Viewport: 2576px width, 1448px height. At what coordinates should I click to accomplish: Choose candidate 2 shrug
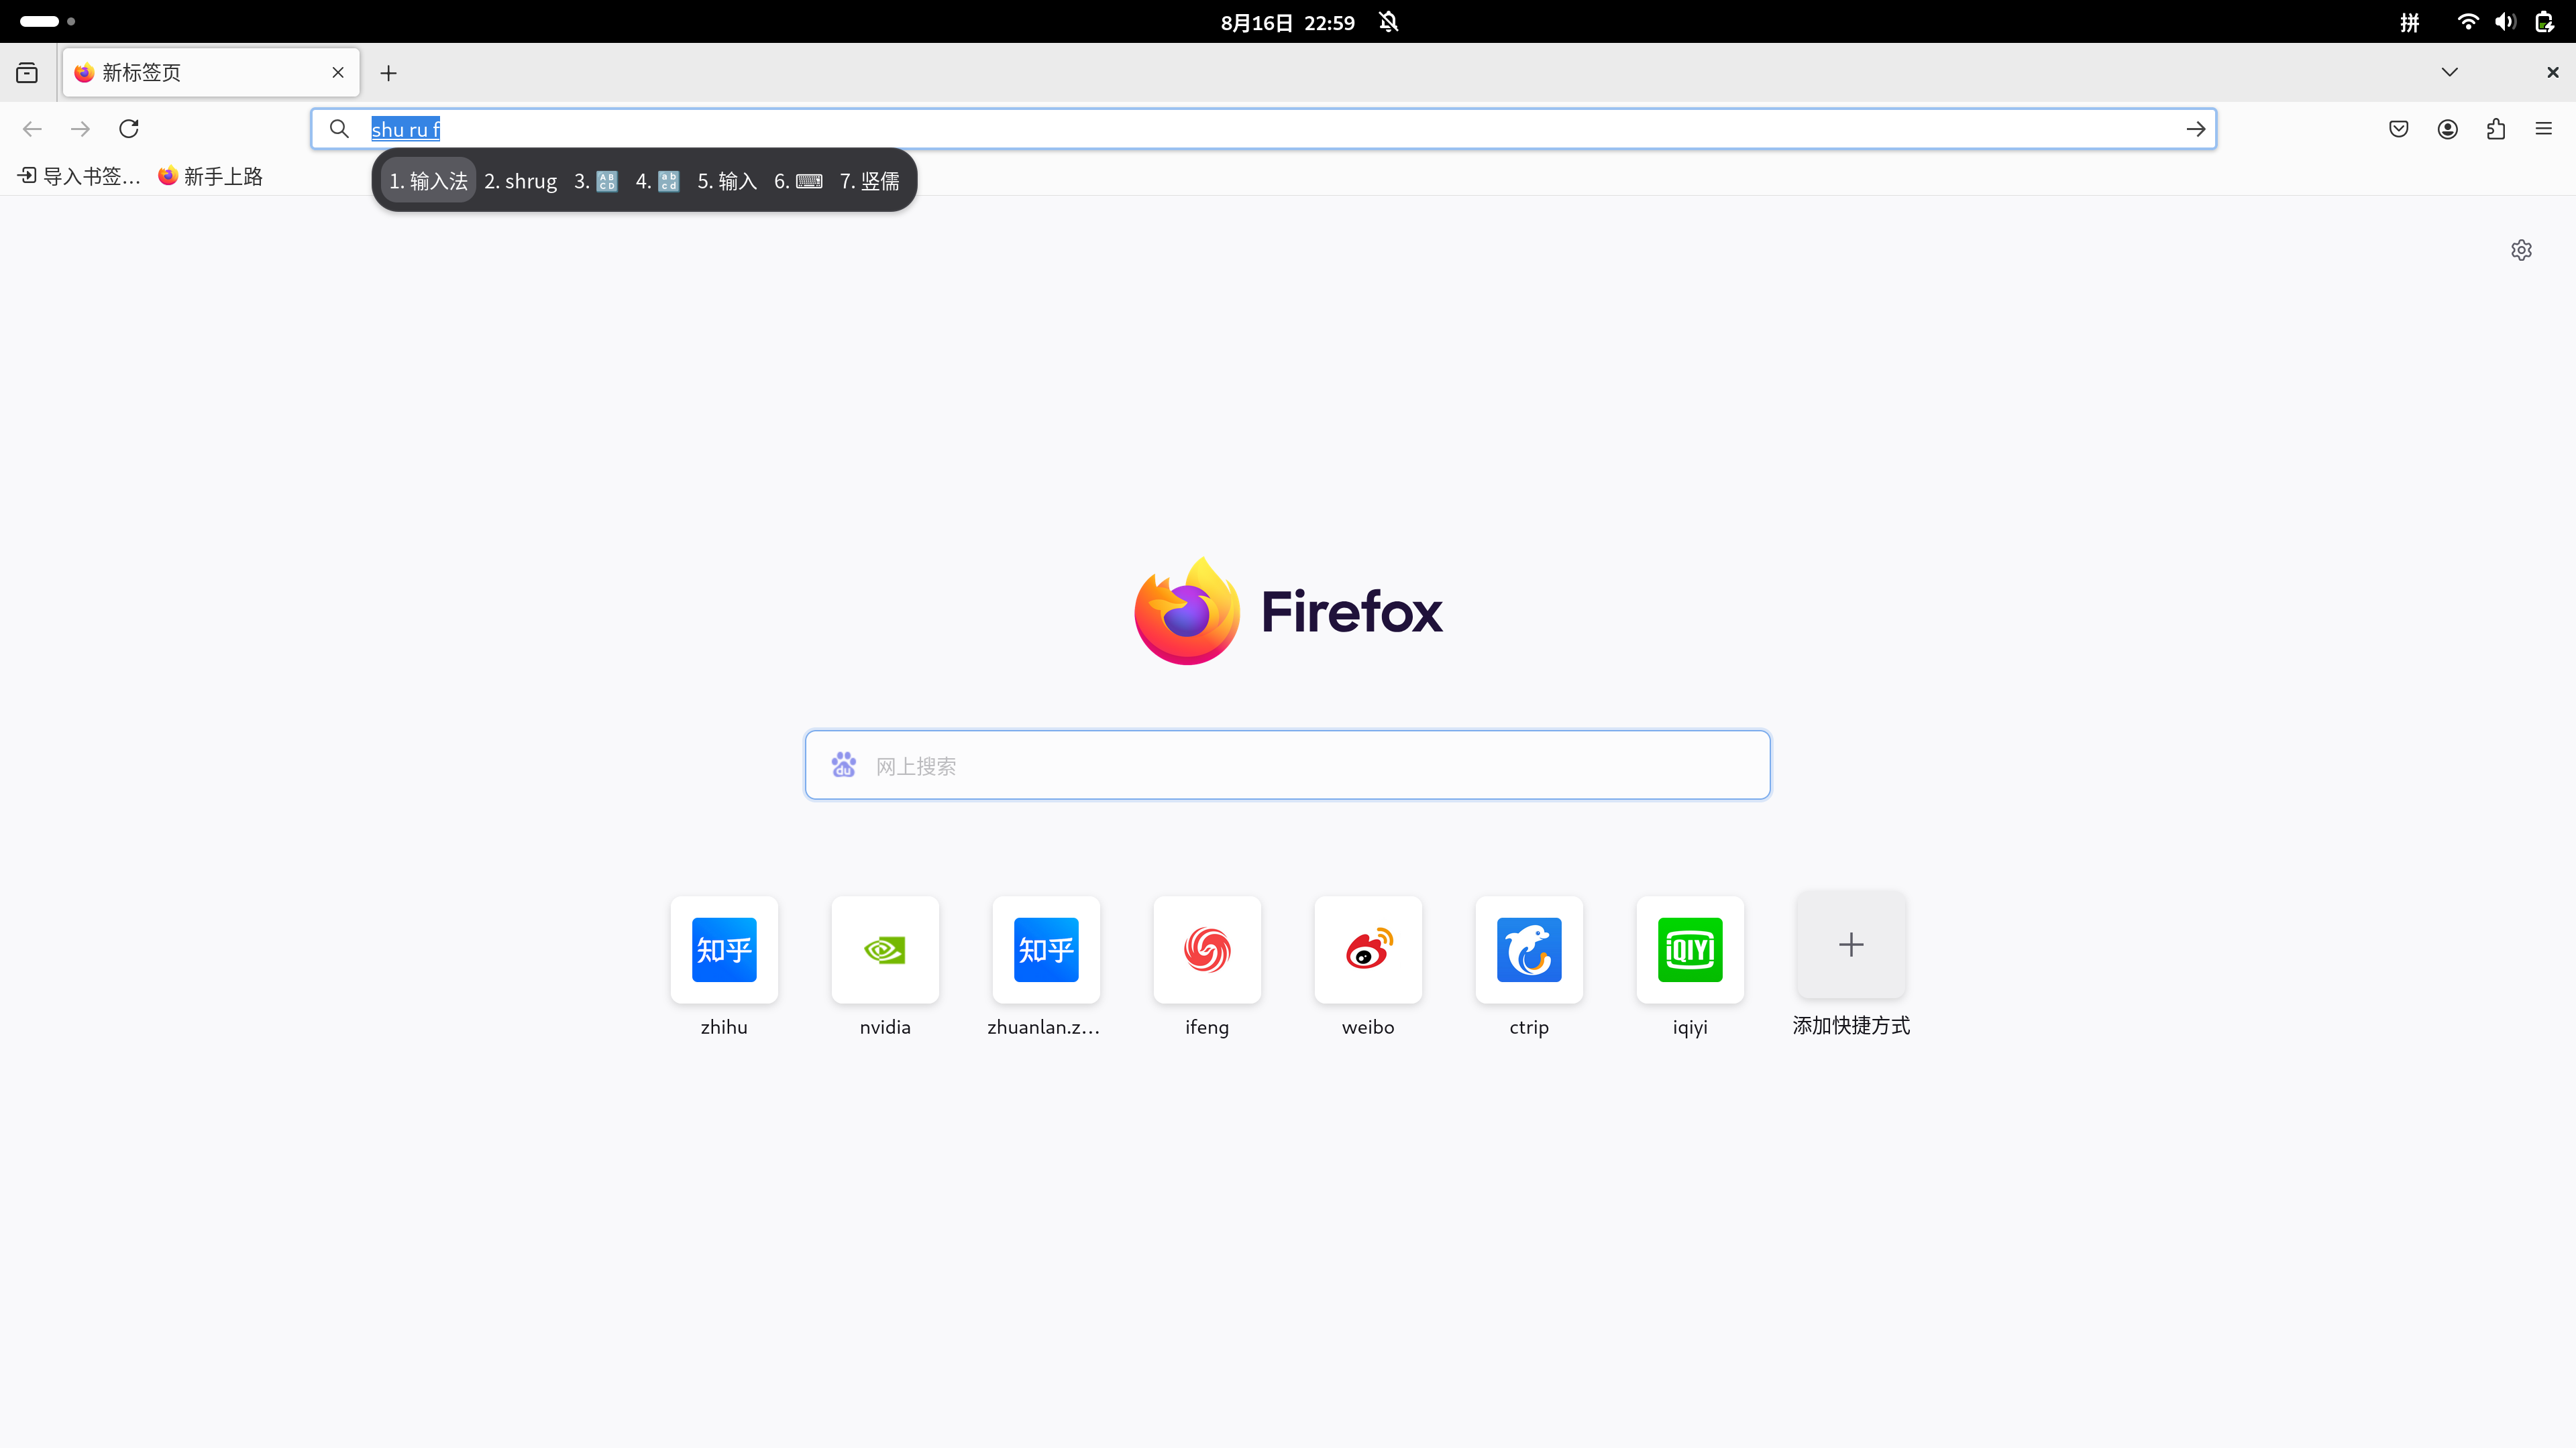click(x=520, y=181)
